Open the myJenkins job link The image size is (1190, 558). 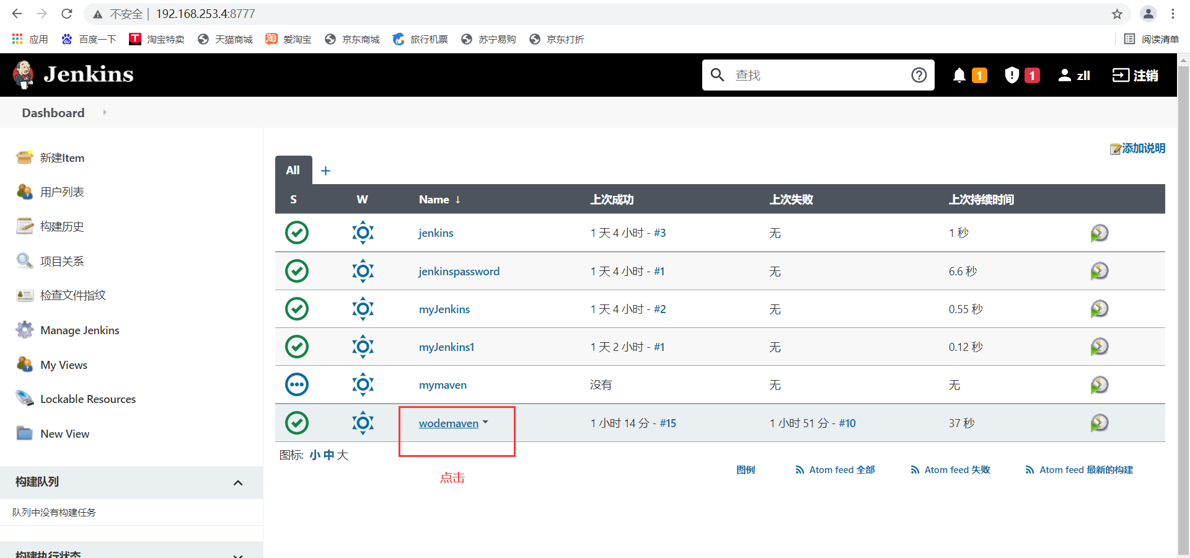click(444, 309)
